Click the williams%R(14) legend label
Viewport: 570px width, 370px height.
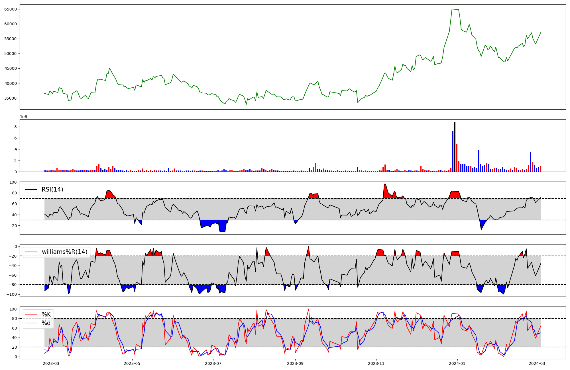click(64, 252)
